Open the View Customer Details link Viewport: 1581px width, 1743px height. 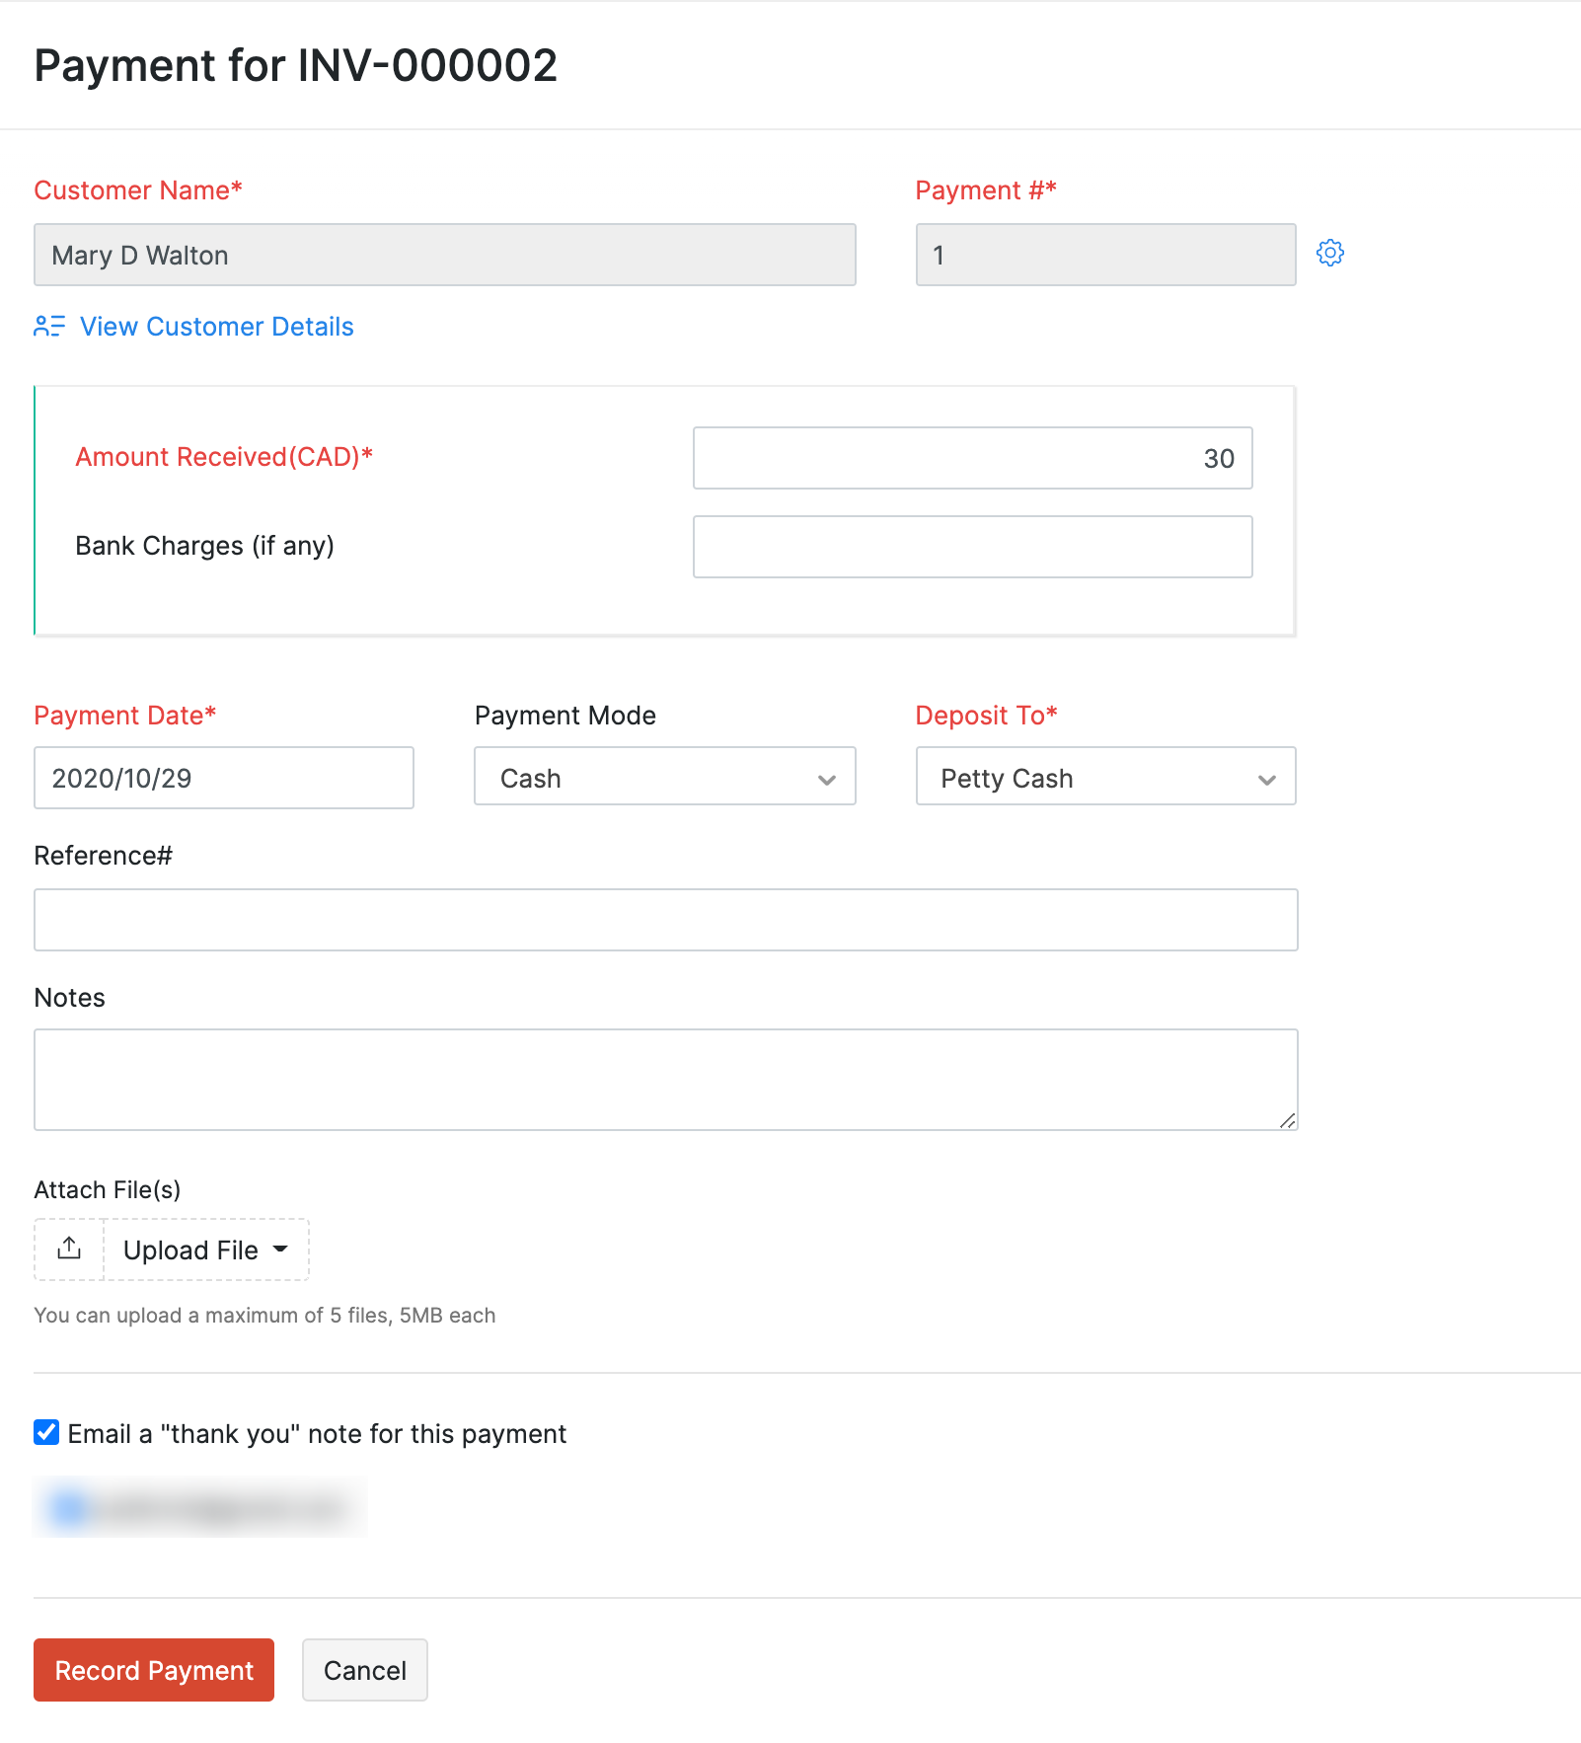(217, 326)
